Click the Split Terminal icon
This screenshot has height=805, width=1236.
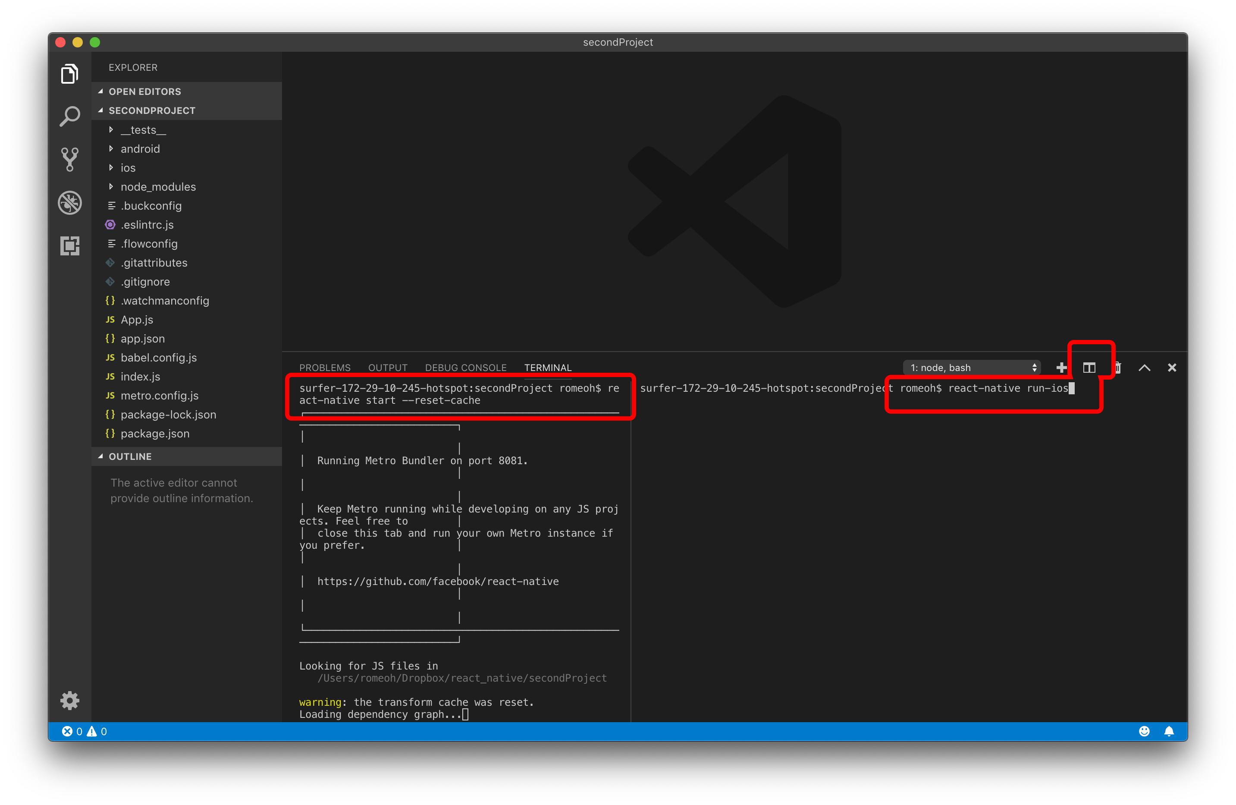1089,368
